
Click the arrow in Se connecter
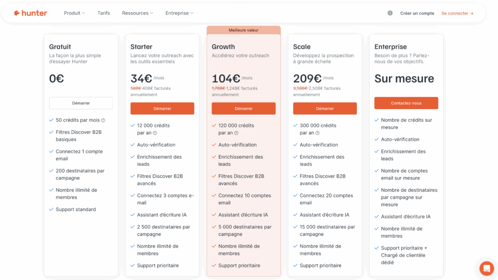(472, 13)
